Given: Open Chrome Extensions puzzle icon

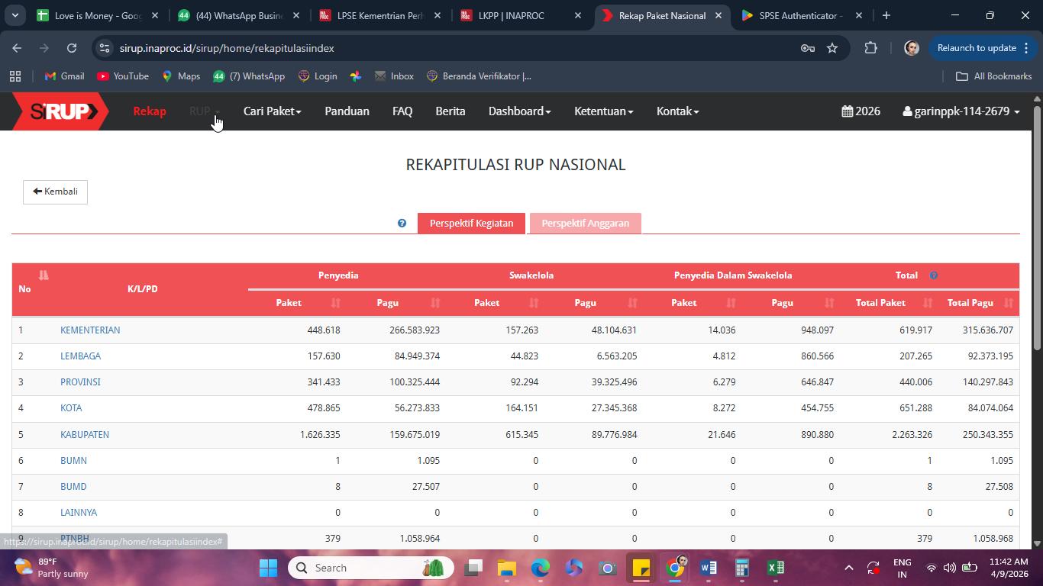Looking at the screenshot, I should pos(870,48).
